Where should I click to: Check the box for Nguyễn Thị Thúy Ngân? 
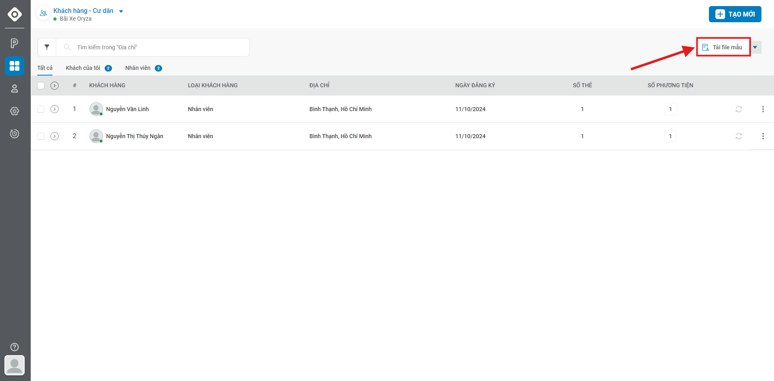[41, 136]
